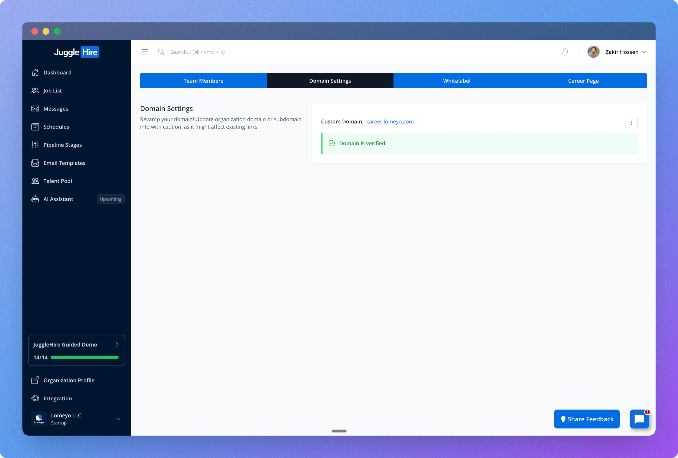Click the Share Feedback button
The width and height of the screenshot is (678, 458).
click(588, 419)
